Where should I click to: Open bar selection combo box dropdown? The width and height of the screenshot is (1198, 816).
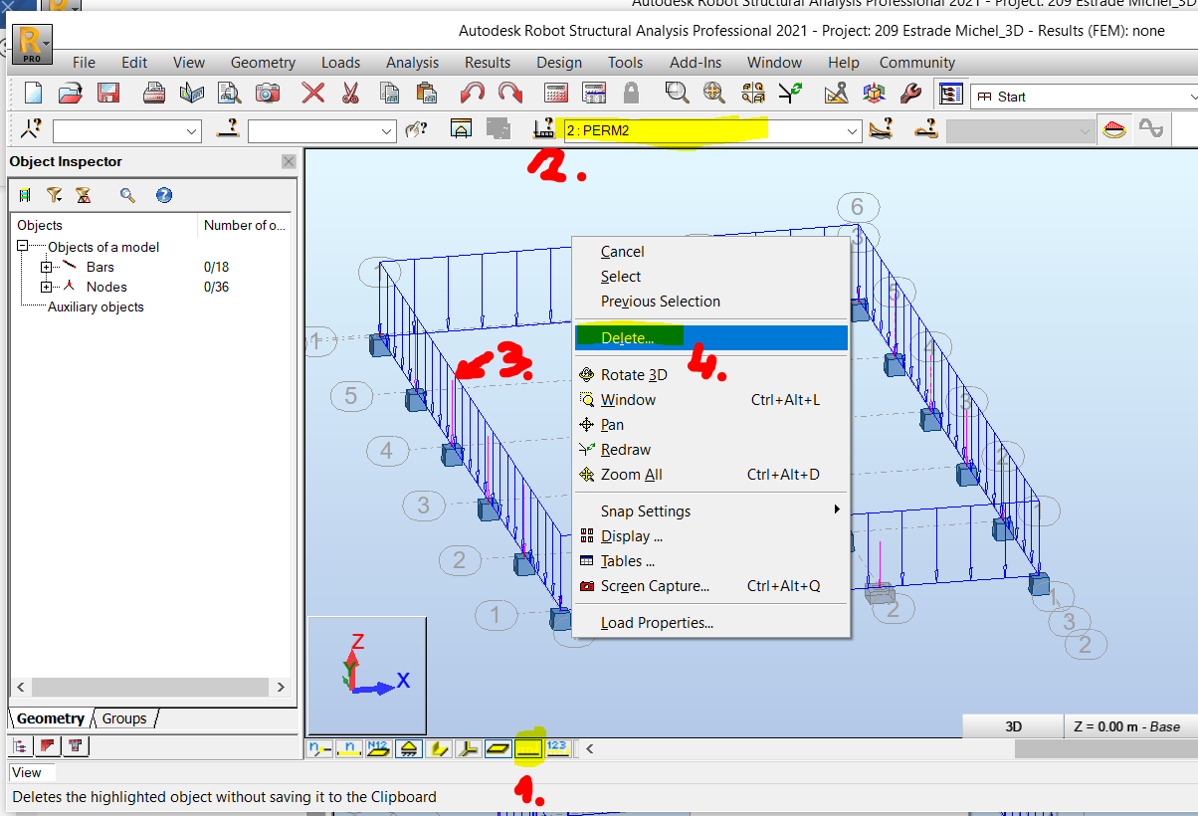(x=387, y=131)
